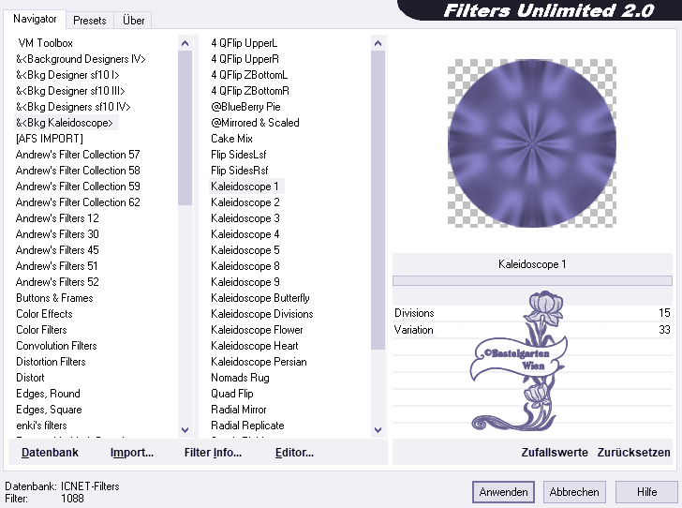
Task: Choose @Mirrored & Scaled filter
Action: [x=255, y=123]
